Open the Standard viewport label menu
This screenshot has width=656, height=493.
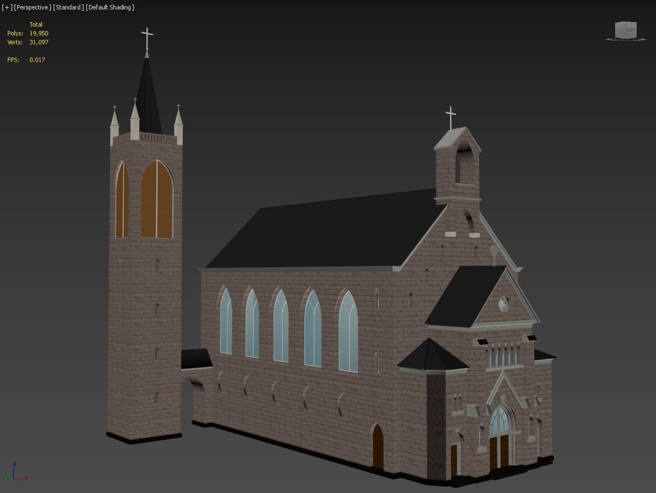click(x=68, y=7)
